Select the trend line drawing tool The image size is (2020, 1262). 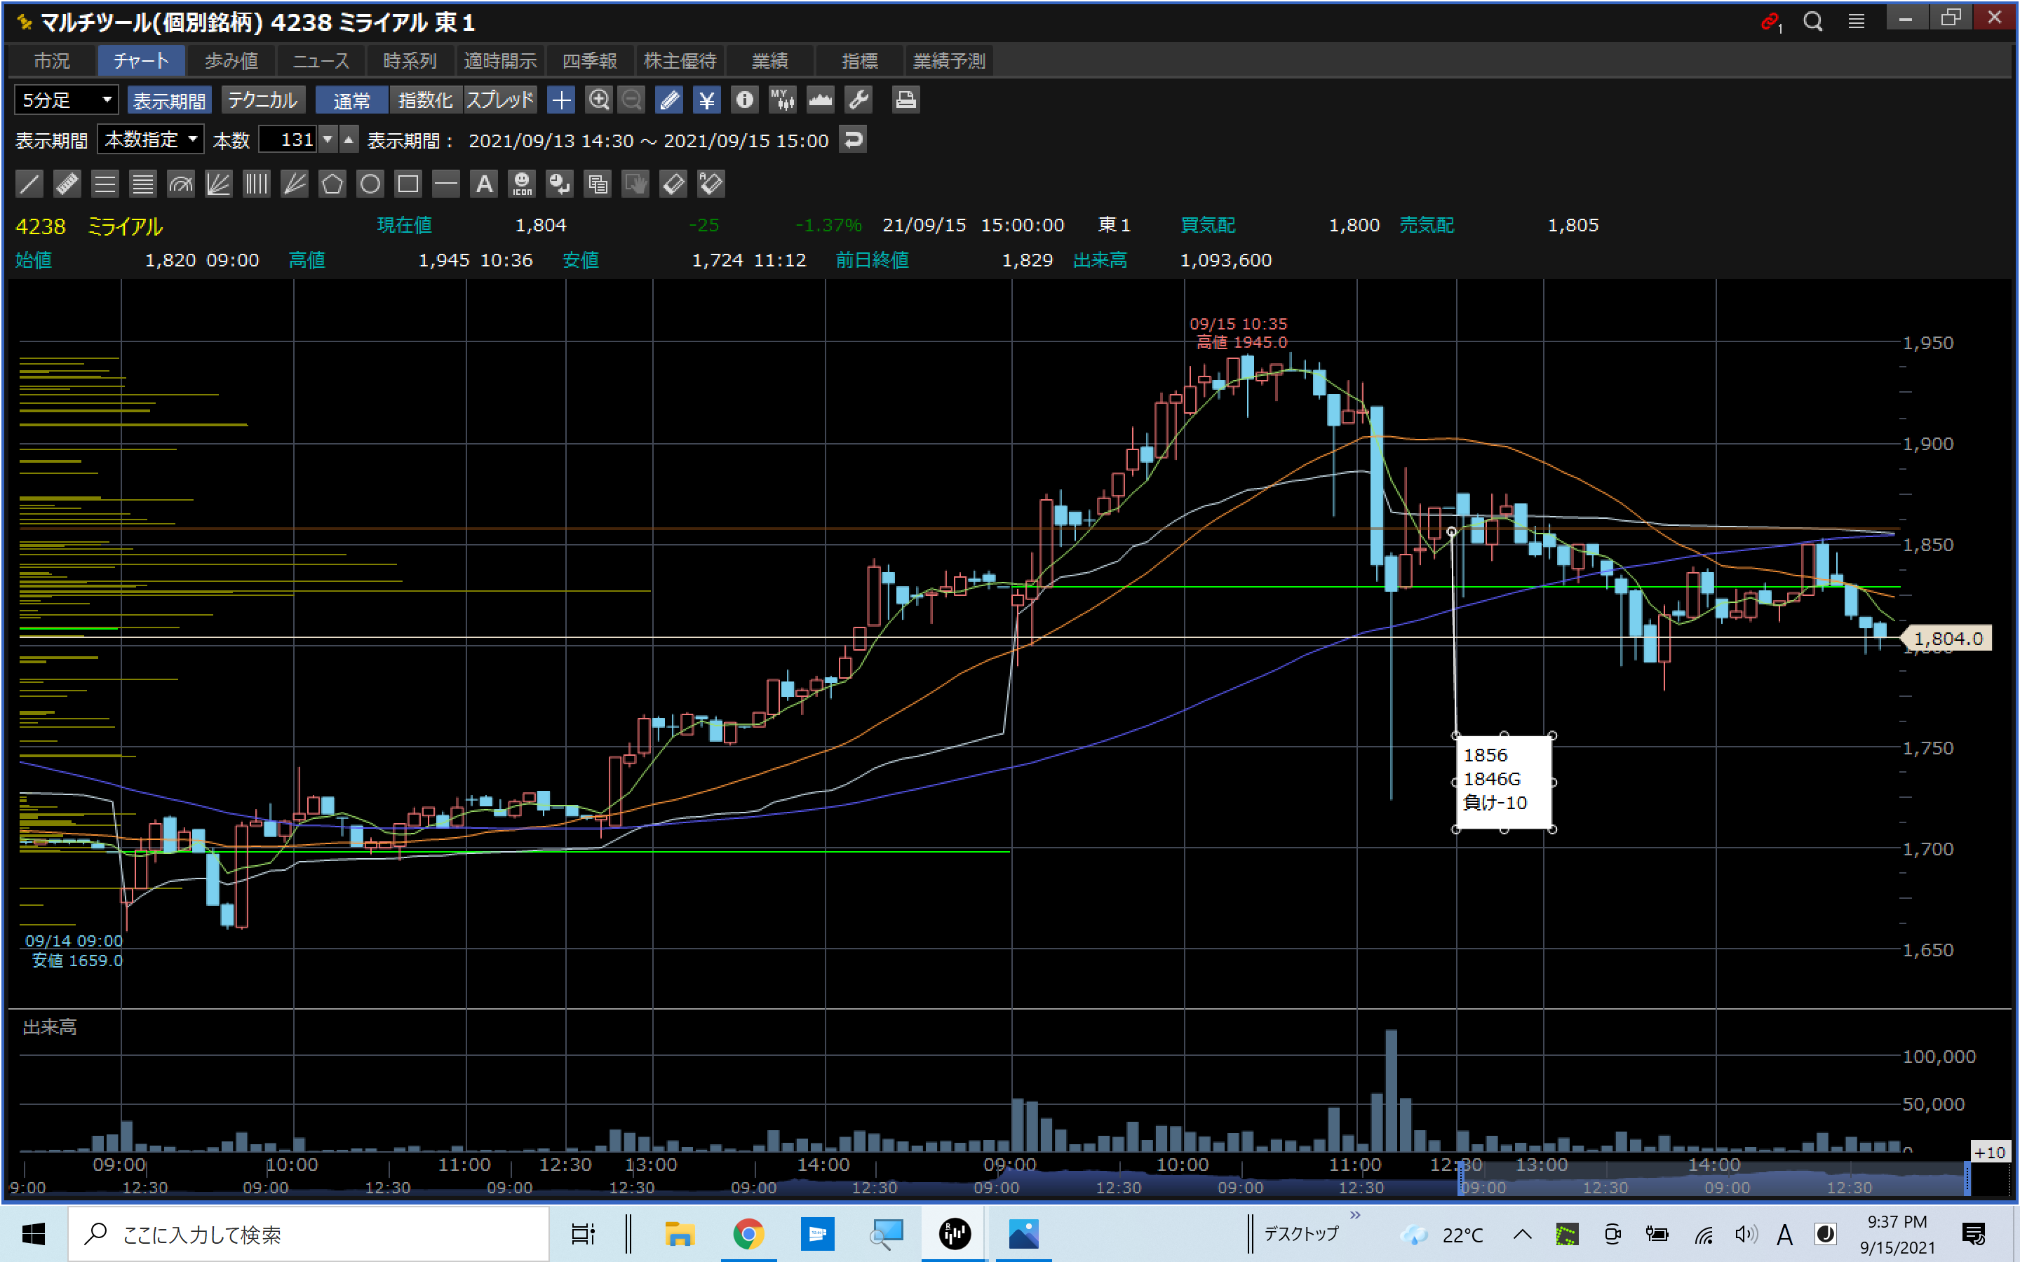(29, 184)
